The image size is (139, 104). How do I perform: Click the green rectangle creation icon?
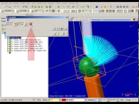click(x=73, y=7)
